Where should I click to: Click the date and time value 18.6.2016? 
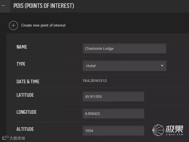pyautogui.click(x=94, y=81)
